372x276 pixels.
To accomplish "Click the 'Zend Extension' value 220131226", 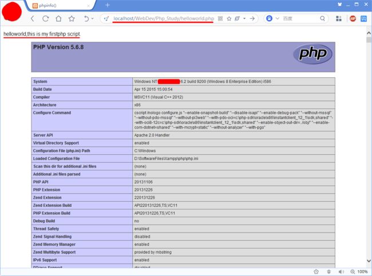I will (144, 198).
